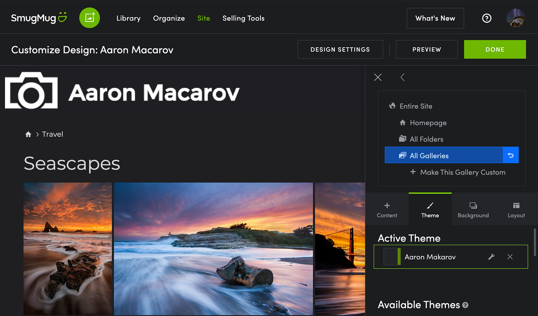This screenshot has height=316, width=538.
Task: Click the camera logo in site header
Action: (x=31, y=90)
